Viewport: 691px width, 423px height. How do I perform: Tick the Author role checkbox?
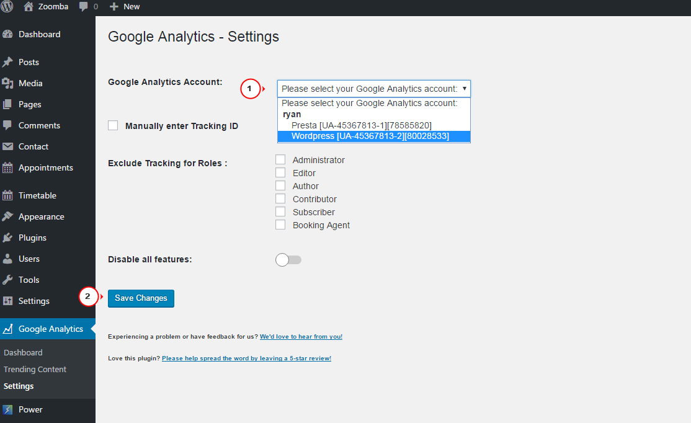(x=280, y=185)
